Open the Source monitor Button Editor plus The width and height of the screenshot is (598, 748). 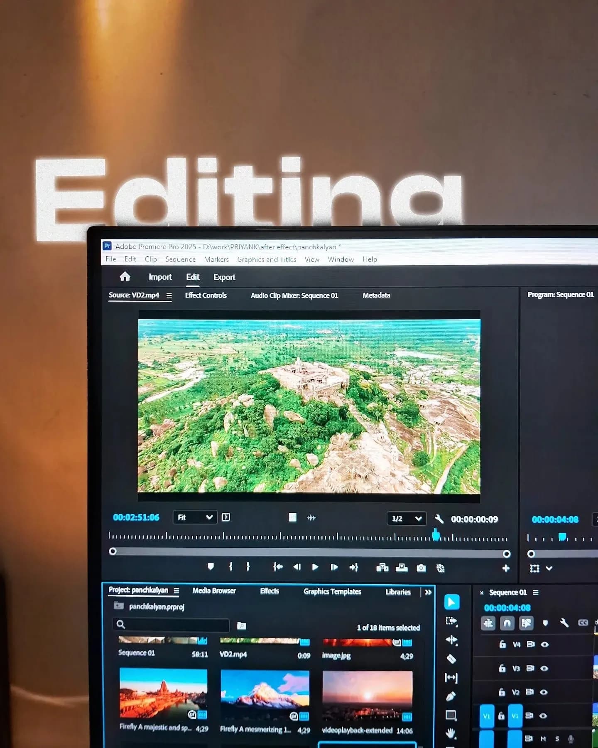[x=506, y=568]
